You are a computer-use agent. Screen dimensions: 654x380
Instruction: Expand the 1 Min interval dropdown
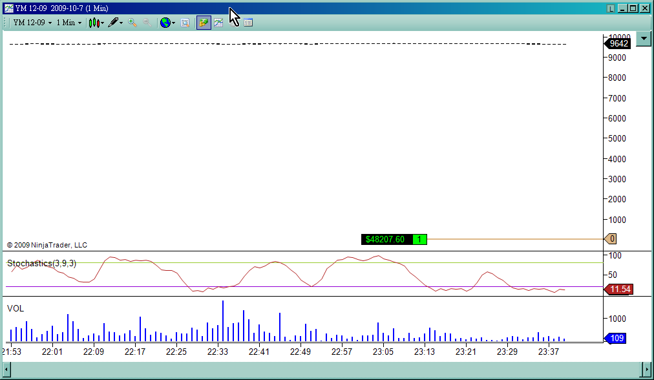coord(69,23)
